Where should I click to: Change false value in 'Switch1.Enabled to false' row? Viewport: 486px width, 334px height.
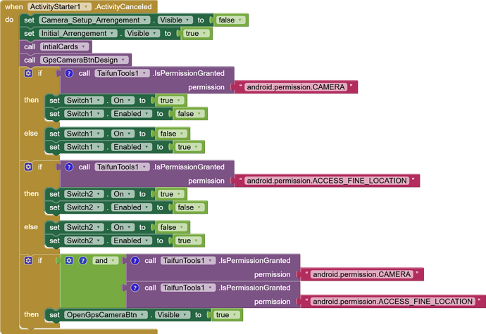pos(189,114)
